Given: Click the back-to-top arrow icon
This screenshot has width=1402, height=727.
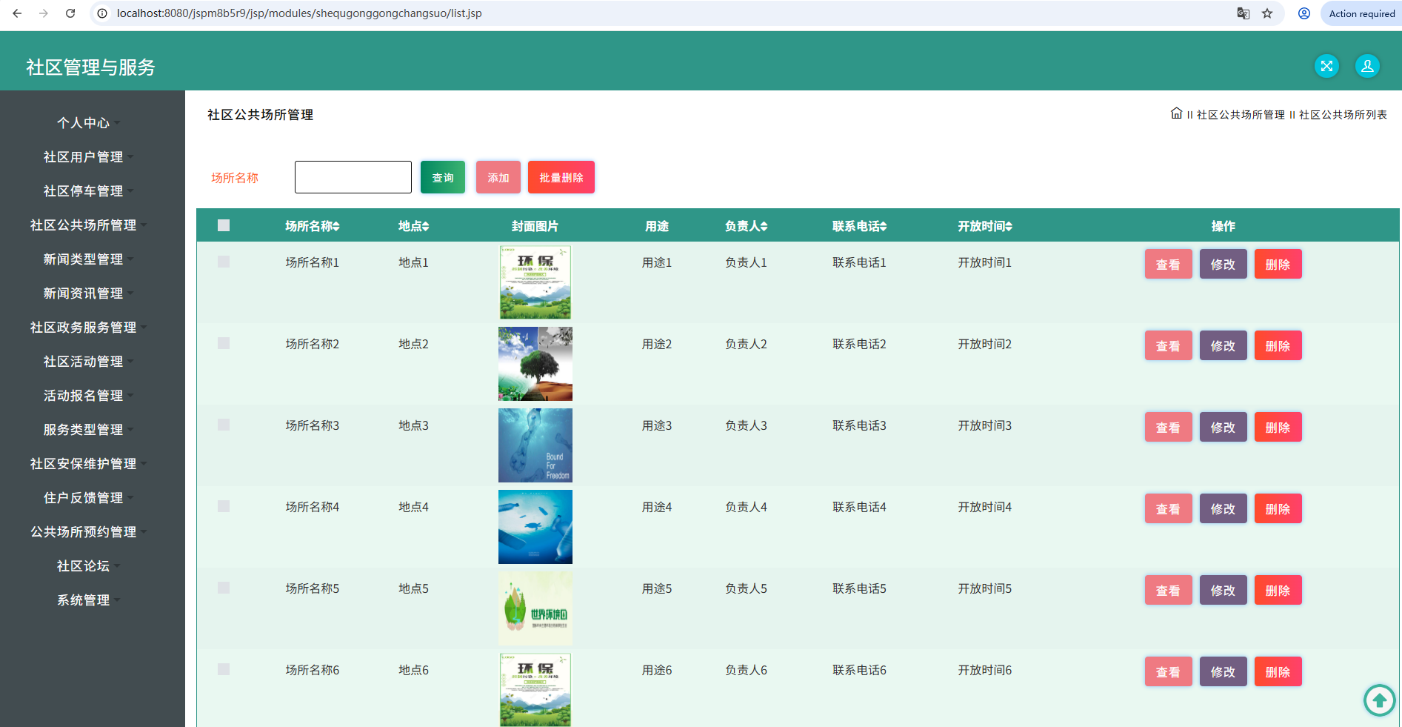Looking at the screenshot, I should point(1379,700).
